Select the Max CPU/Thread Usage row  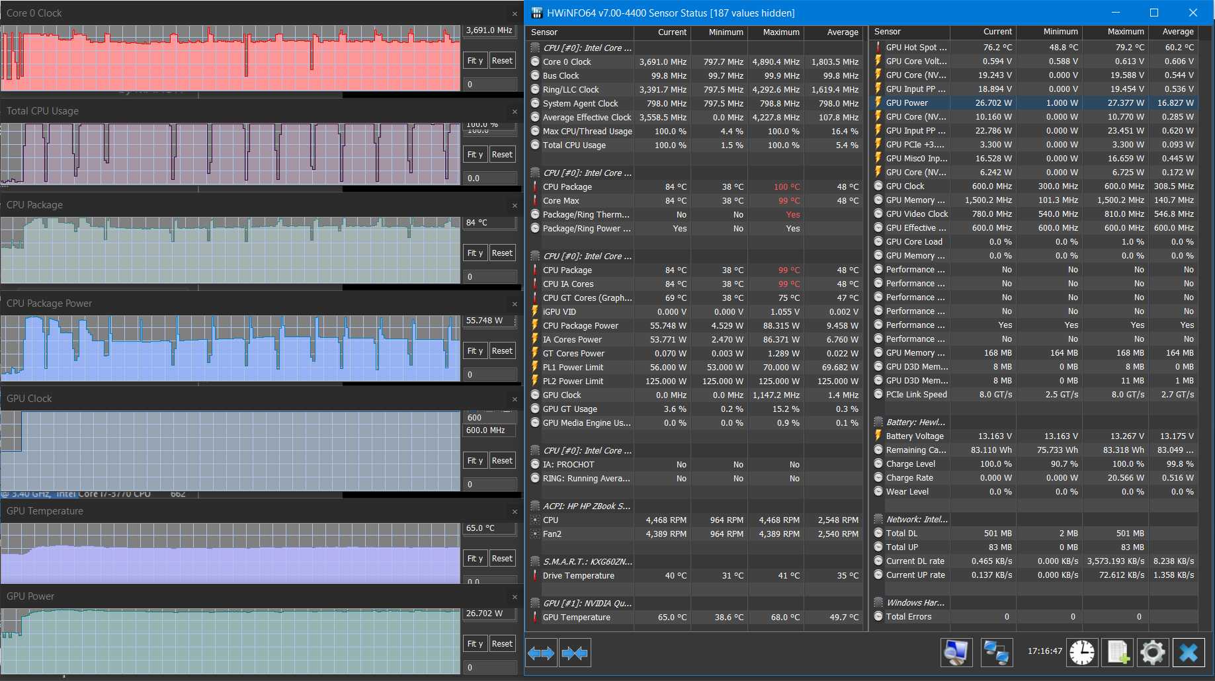pos(694,131)
